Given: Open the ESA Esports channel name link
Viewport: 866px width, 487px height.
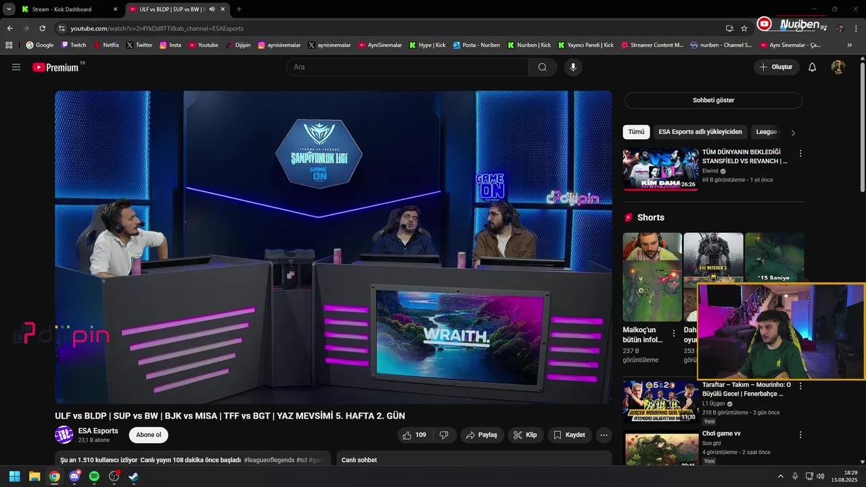Looking at the screenshot, I should point(98,431).
